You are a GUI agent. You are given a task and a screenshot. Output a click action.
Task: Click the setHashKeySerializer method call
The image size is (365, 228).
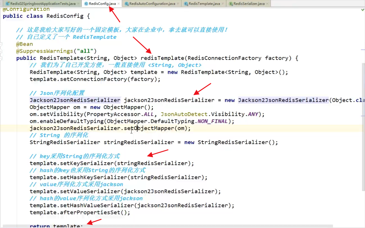point(93,177)
